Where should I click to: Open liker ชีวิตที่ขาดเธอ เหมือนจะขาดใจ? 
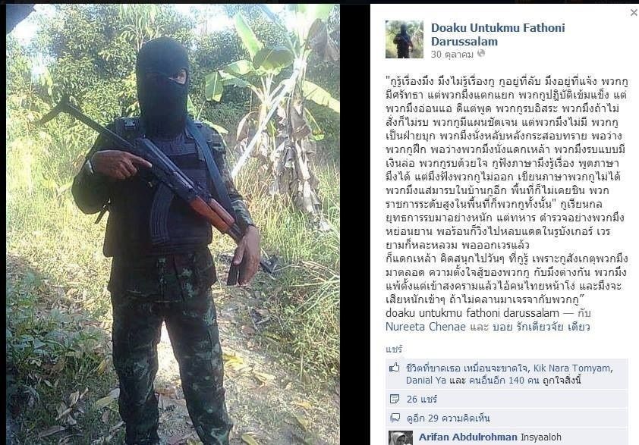[x=467, y=368]
